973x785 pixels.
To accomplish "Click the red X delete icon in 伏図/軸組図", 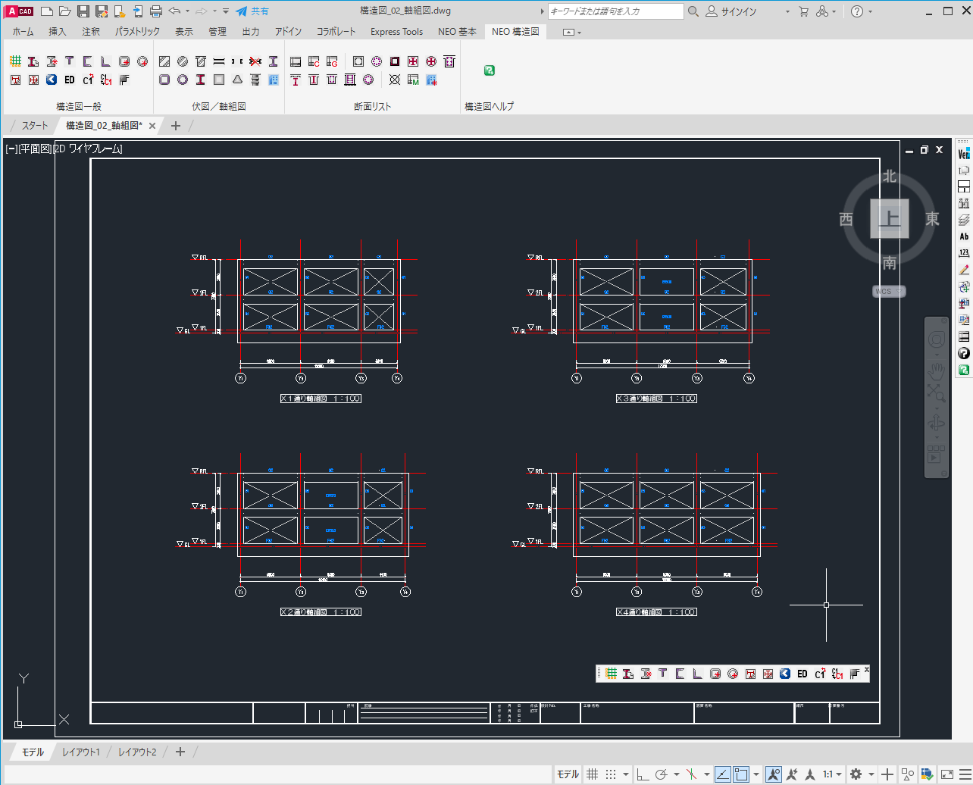I will (255, 61).
